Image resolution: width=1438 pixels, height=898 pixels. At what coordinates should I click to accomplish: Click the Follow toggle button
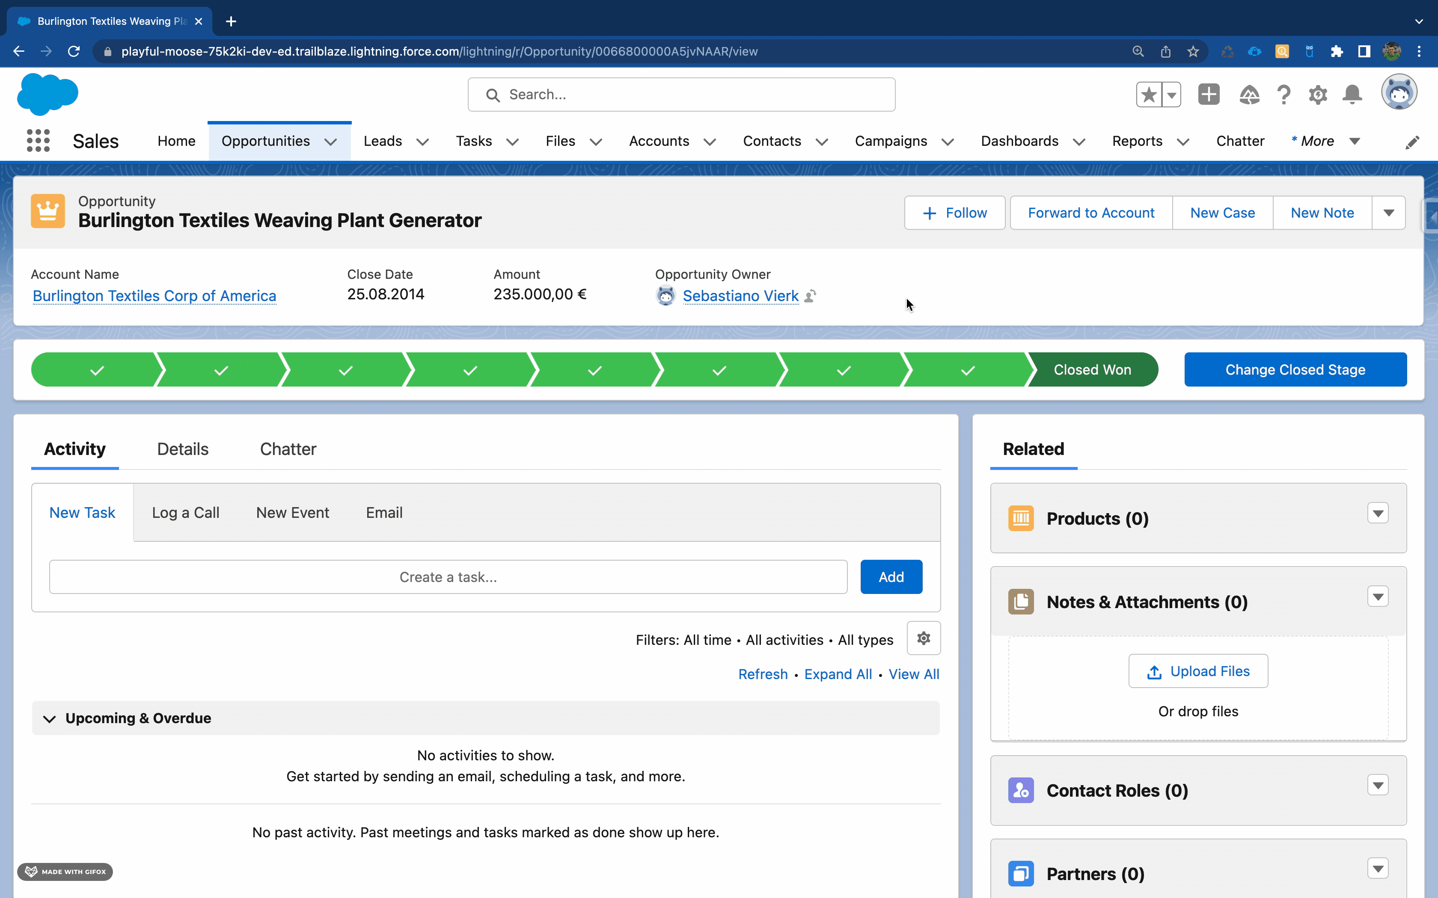tap(954, 213)
